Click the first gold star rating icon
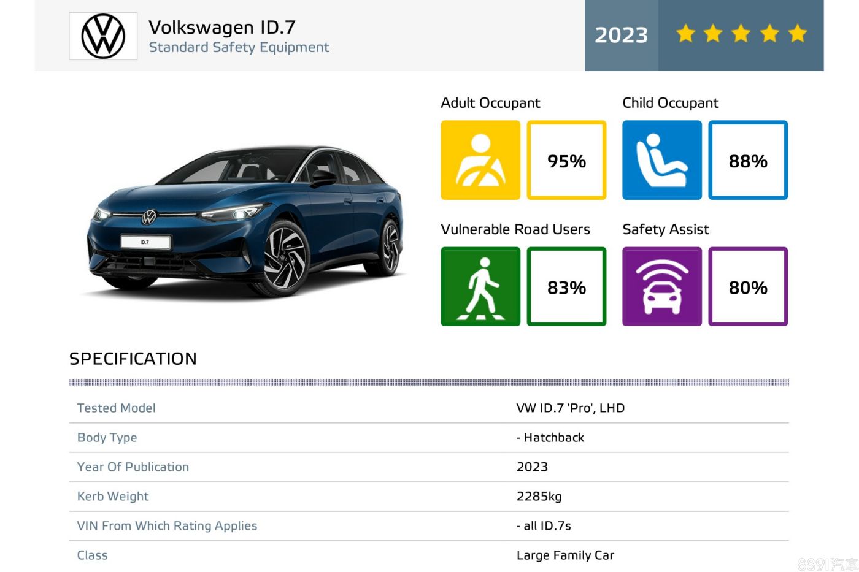This screenshot has height=572, width=859. tap(685, 34)
